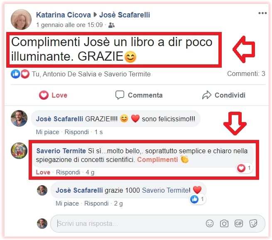The height and width of the screenshot is (240, 272).
Task: Click the Commenta button
Action: click(139, 95)
